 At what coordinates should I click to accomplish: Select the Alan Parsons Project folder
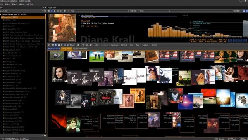click(16, 94)
